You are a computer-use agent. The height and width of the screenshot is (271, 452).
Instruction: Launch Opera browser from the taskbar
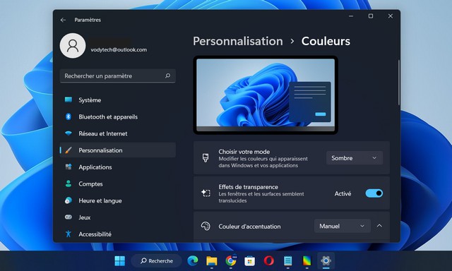[x=268, y=261]
